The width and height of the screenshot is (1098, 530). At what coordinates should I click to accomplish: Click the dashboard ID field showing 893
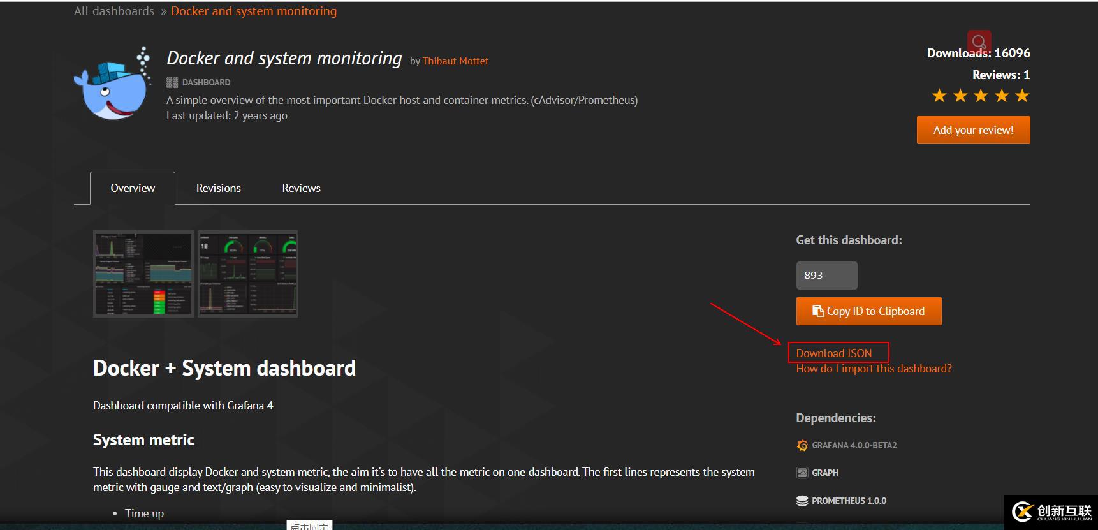[x=827, y=276]
